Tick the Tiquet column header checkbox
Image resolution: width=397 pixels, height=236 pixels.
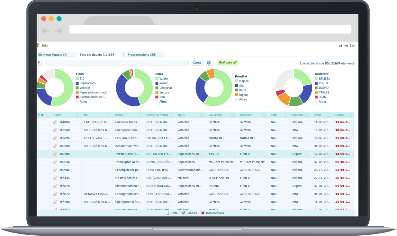click(77, 115)
